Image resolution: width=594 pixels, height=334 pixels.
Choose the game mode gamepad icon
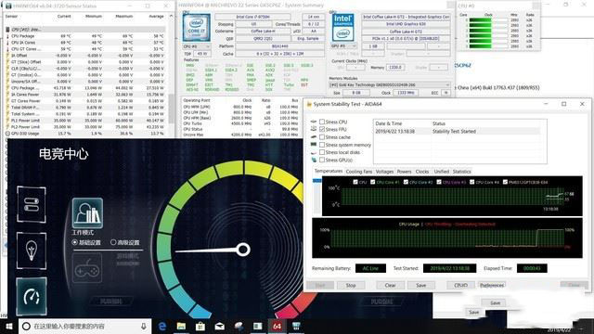(87, 268)
